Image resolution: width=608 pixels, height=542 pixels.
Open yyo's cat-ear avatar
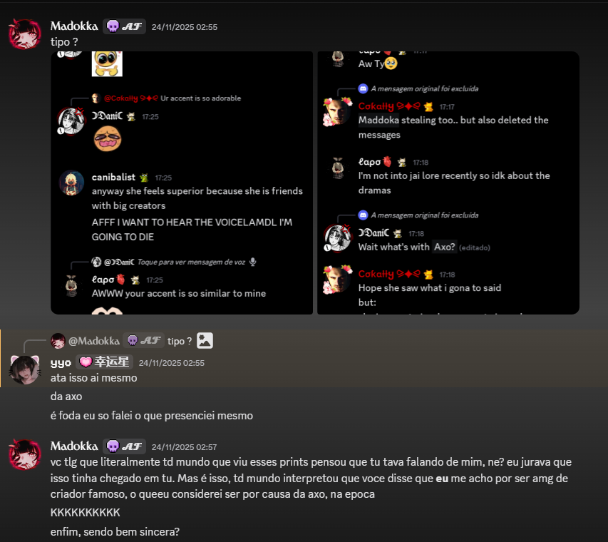25,369
